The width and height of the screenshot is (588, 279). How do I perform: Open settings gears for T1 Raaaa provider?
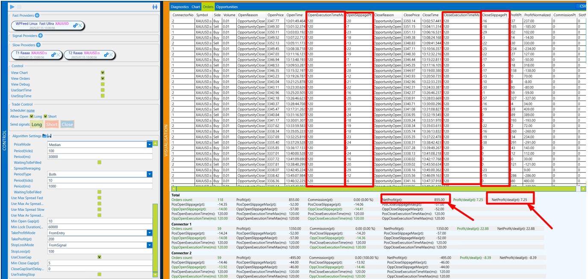tap(54, 55)
